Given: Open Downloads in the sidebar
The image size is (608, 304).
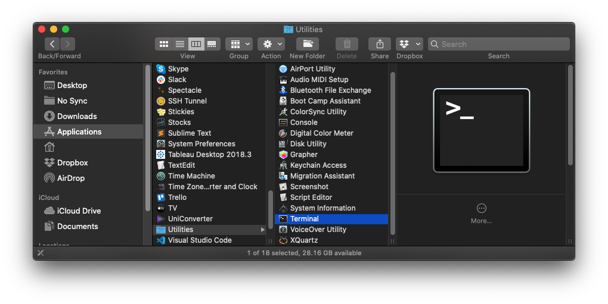Looking at the screenshot, I should click(x=88, y=117).
